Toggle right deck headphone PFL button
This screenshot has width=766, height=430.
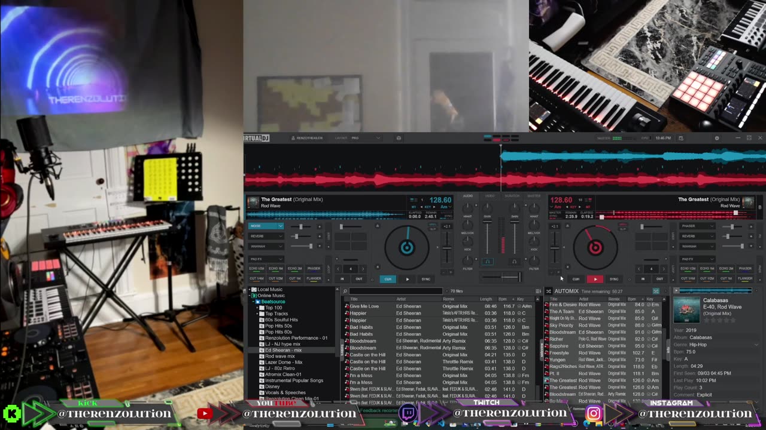(x=515, y=262)
